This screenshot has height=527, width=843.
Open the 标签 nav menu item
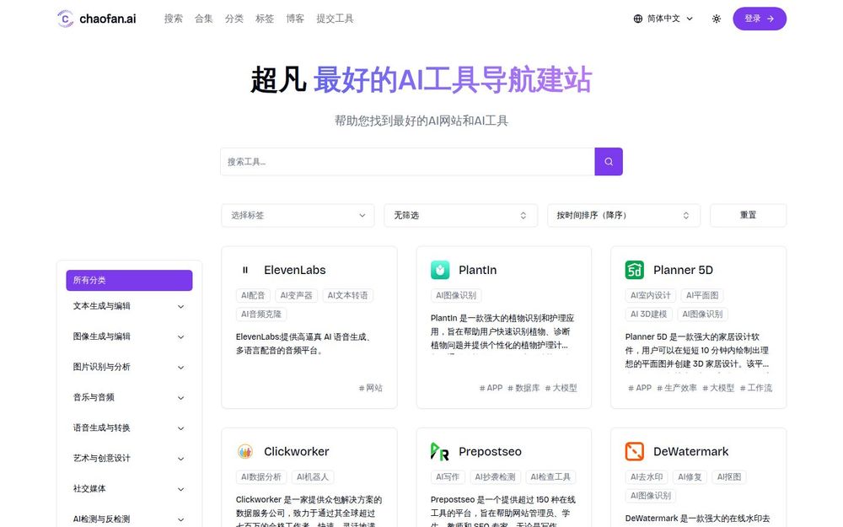tap(265, 19)
